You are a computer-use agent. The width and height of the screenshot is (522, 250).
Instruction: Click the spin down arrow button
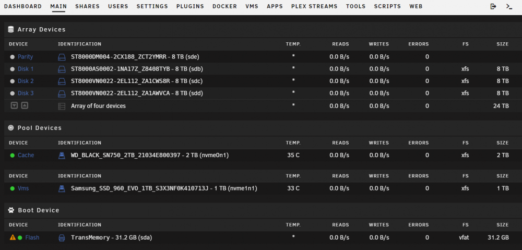coord(14,105)
